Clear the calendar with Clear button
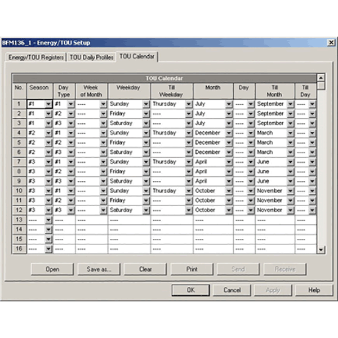The width and height of the screenshot is (338, 338). (145, 269)
